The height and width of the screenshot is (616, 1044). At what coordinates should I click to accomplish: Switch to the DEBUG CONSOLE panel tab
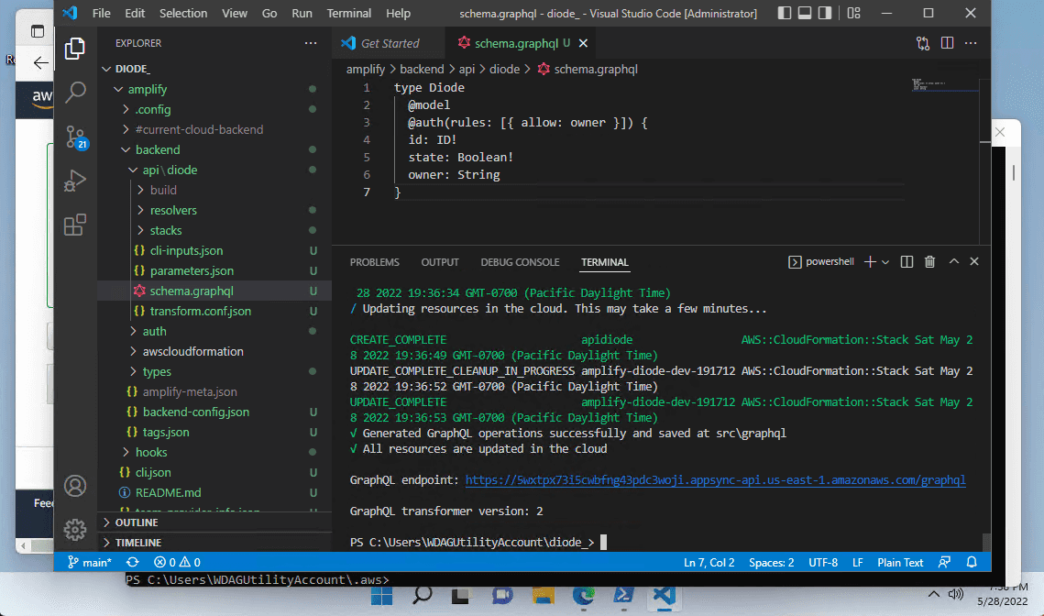[520, 262]
